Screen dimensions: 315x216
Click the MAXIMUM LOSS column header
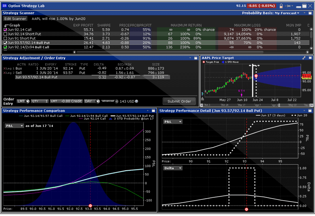click(x=247, y=25)
